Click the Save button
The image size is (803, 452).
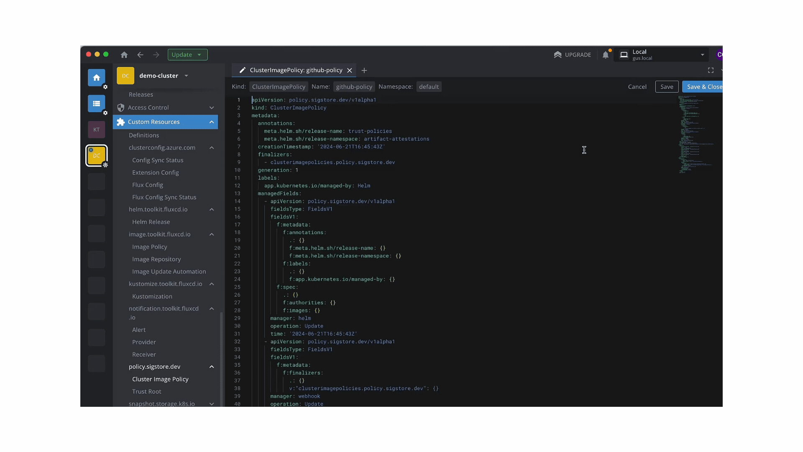coord(667,87)
